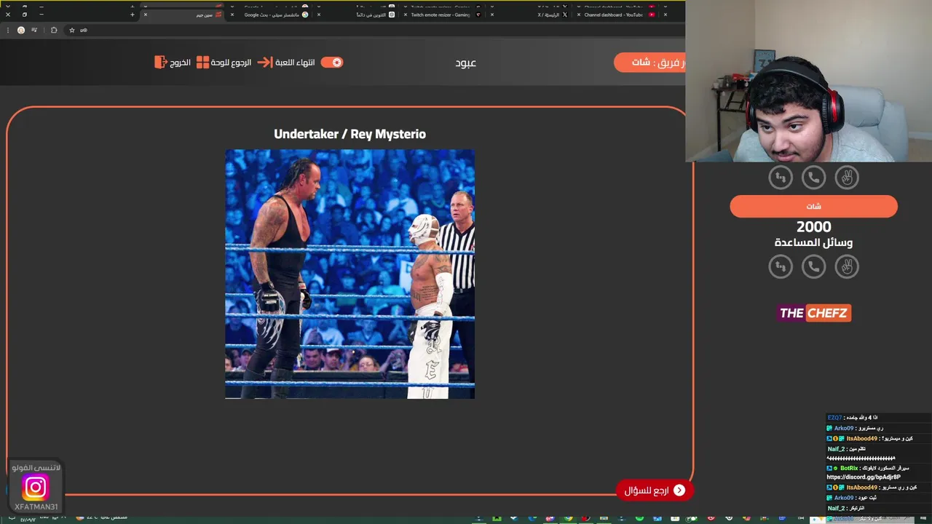Click the Naif_2 message تكلم مين in chat
Image resolution: width=932 pixels, height=524 pixels.
pos(858,449)
